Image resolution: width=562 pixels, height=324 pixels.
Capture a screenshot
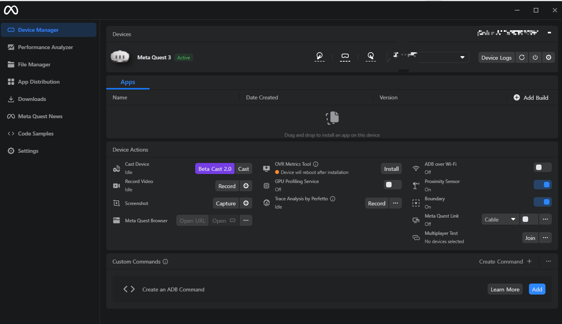[x=226, y=203]
